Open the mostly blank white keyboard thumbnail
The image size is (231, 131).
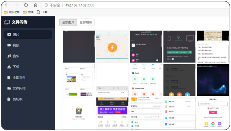coord(112,80)
